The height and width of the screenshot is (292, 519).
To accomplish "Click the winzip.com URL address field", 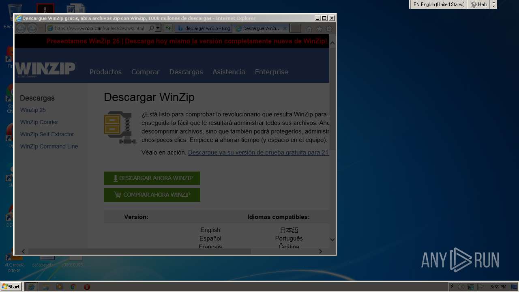I will [x=99, y=28].
